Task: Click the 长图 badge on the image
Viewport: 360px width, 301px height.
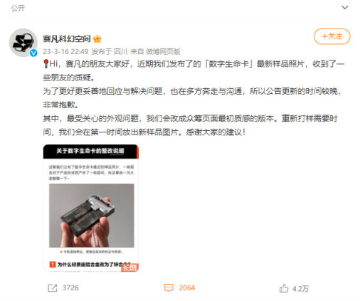Action: (x=129, y=268)
